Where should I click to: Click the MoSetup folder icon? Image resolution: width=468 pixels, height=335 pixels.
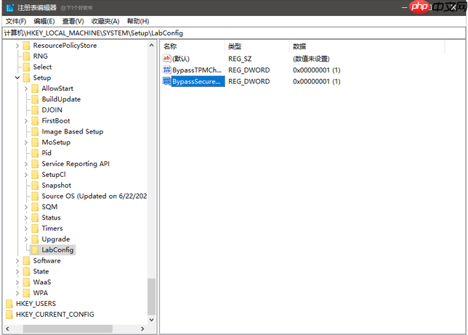pos(35,142)
